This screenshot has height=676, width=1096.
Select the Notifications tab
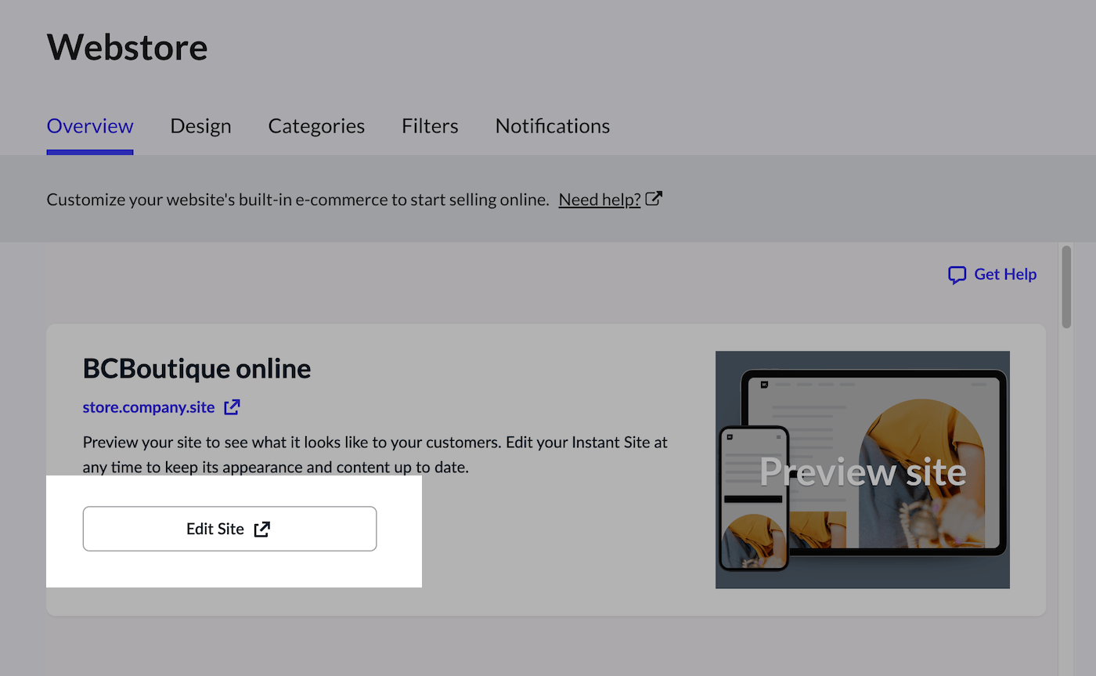(x=553, y=126)
